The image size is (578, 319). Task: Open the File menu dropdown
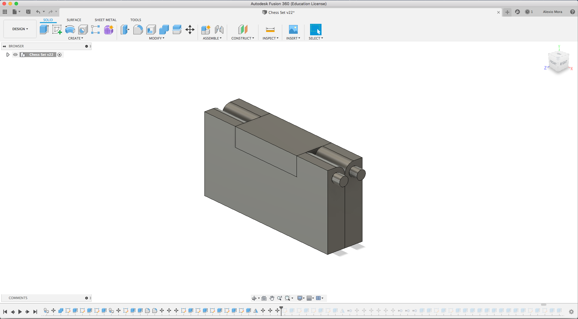point(16,12)
